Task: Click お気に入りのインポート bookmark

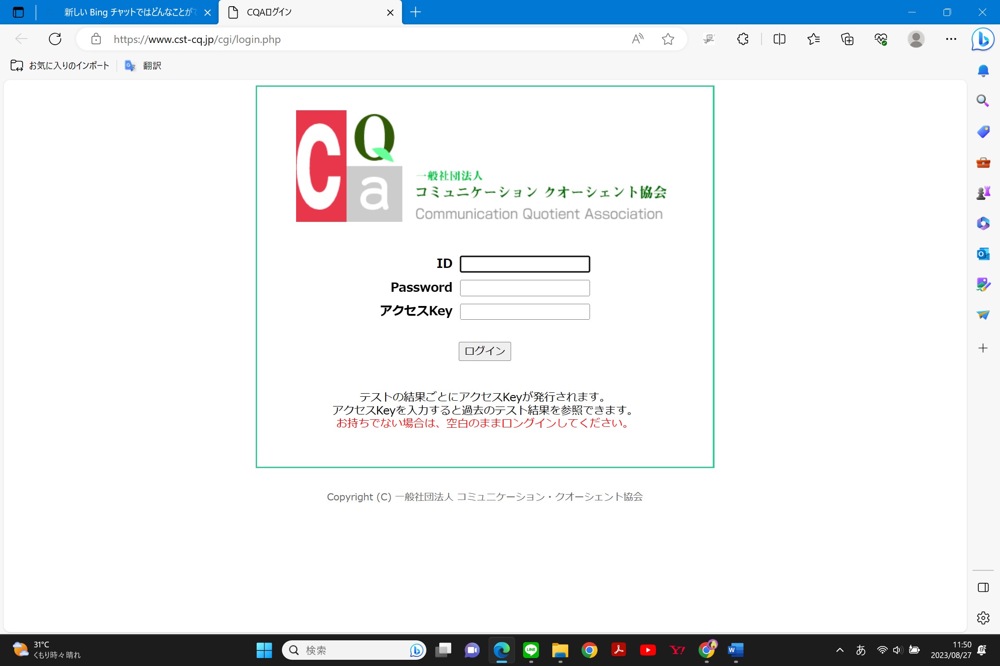Action: click(60, 66)
